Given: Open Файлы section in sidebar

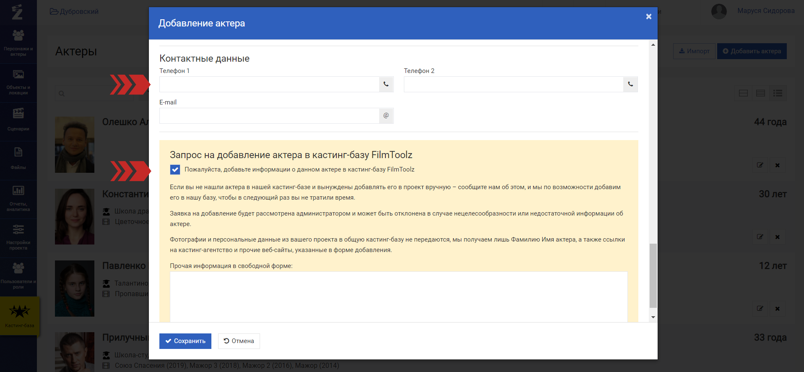Looking at the screenshot, I should pyautogui.click(x=18, y=160).
